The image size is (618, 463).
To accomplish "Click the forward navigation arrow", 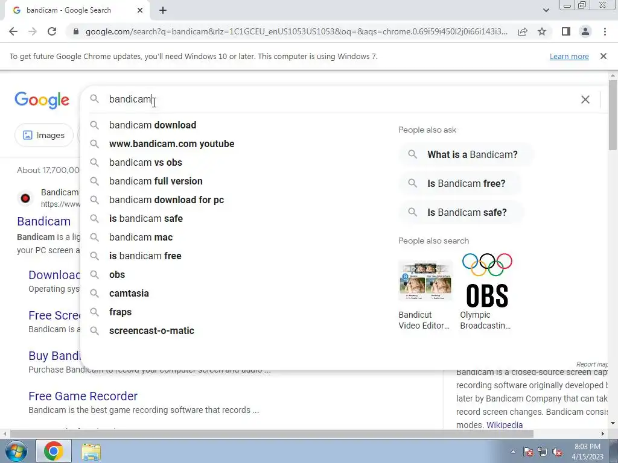I will [33, 31].
